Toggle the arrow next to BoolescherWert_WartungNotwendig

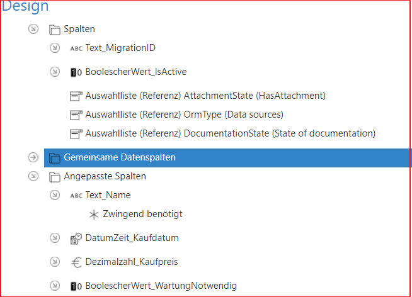55,286
